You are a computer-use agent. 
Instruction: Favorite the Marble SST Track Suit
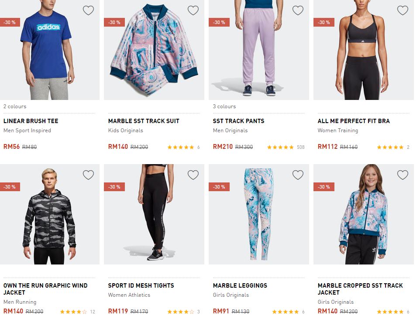coord(193,10)
